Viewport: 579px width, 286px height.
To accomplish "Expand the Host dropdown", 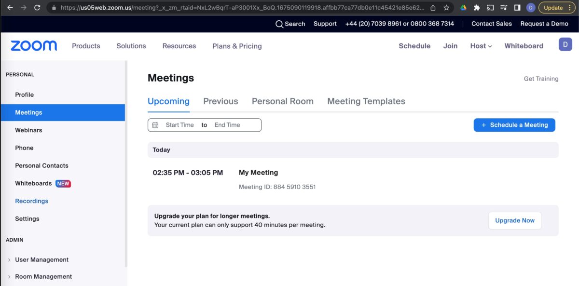I will (x=481, y=46).
